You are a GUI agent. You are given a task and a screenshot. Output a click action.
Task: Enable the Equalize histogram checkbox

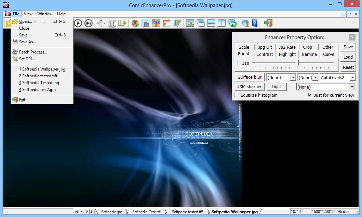point(237,95)
